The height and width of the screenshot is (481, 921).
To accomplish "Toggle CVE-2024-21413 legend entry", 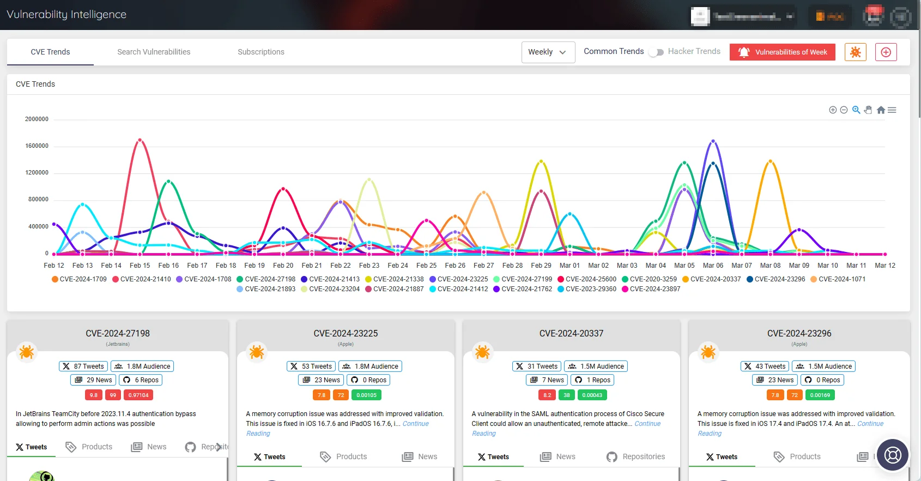I will 330,279.
